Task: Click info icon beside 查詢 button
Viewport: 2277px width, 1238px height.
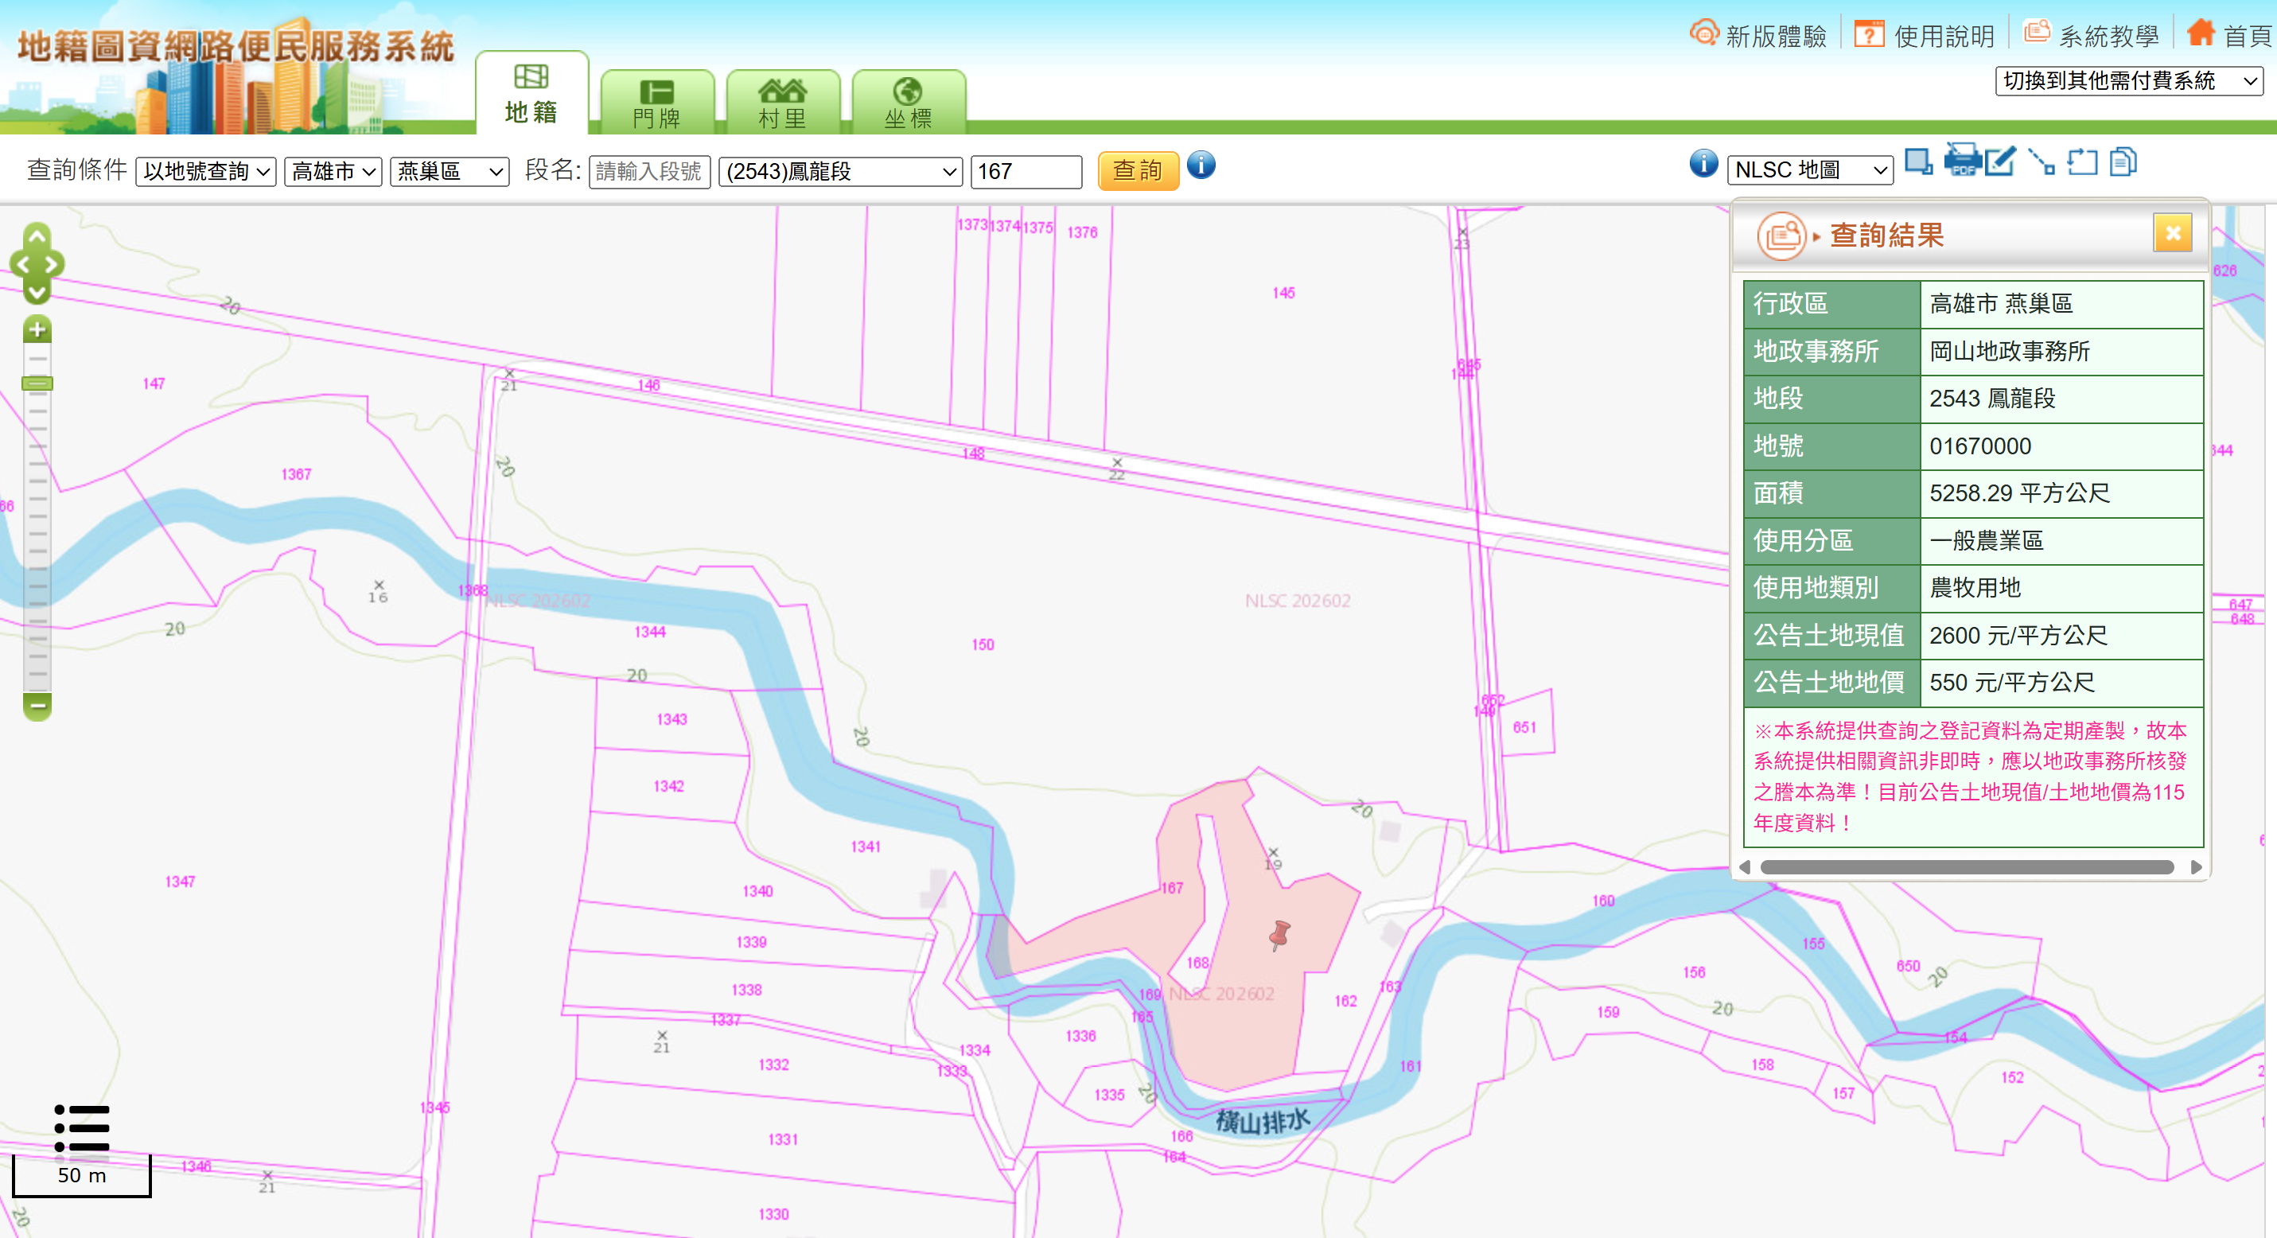Action: pyautogui.click(x=1201, y=165)
